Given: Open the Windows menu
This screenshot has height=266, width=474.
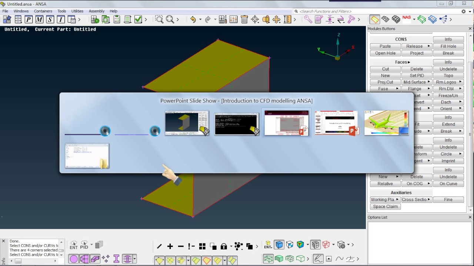Looking at the screenshot, I should [21, 11].
